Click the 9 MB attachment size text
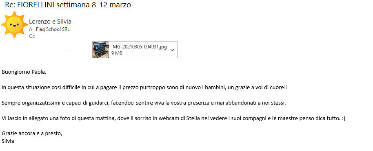This screenshot has height=151, width=373. 117,53
